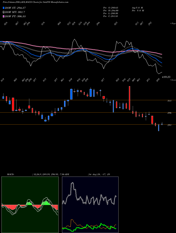This screenshot has height=233, width=176.
Task: Click the 'Pre H: 284.60' high value
Action: pos(111,11)
